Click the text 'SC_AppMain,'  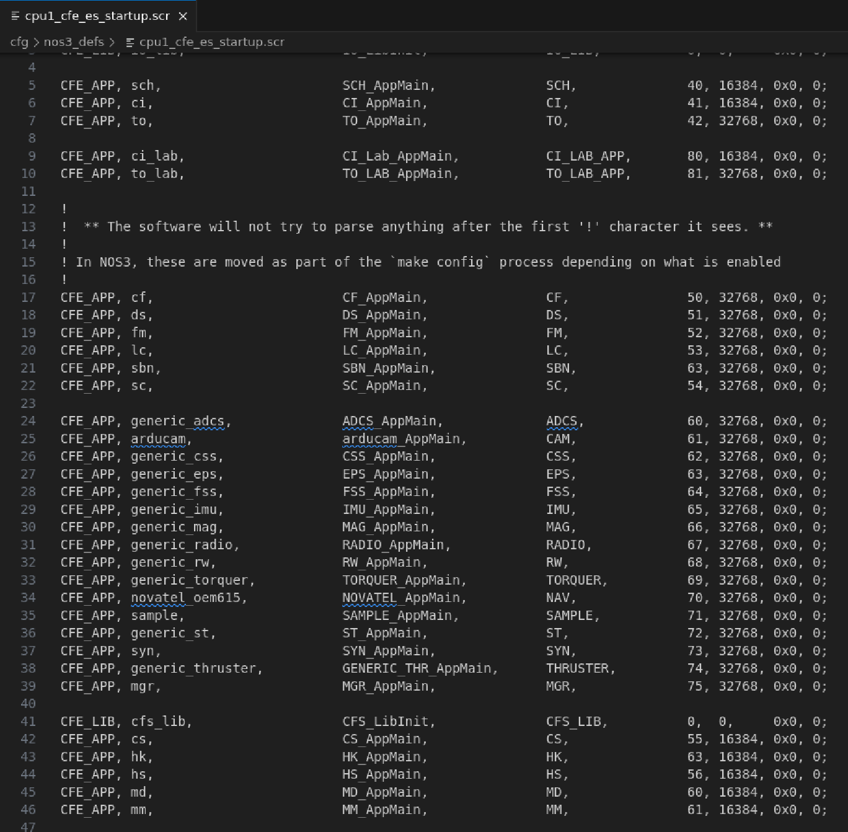[x=385, y=386]
